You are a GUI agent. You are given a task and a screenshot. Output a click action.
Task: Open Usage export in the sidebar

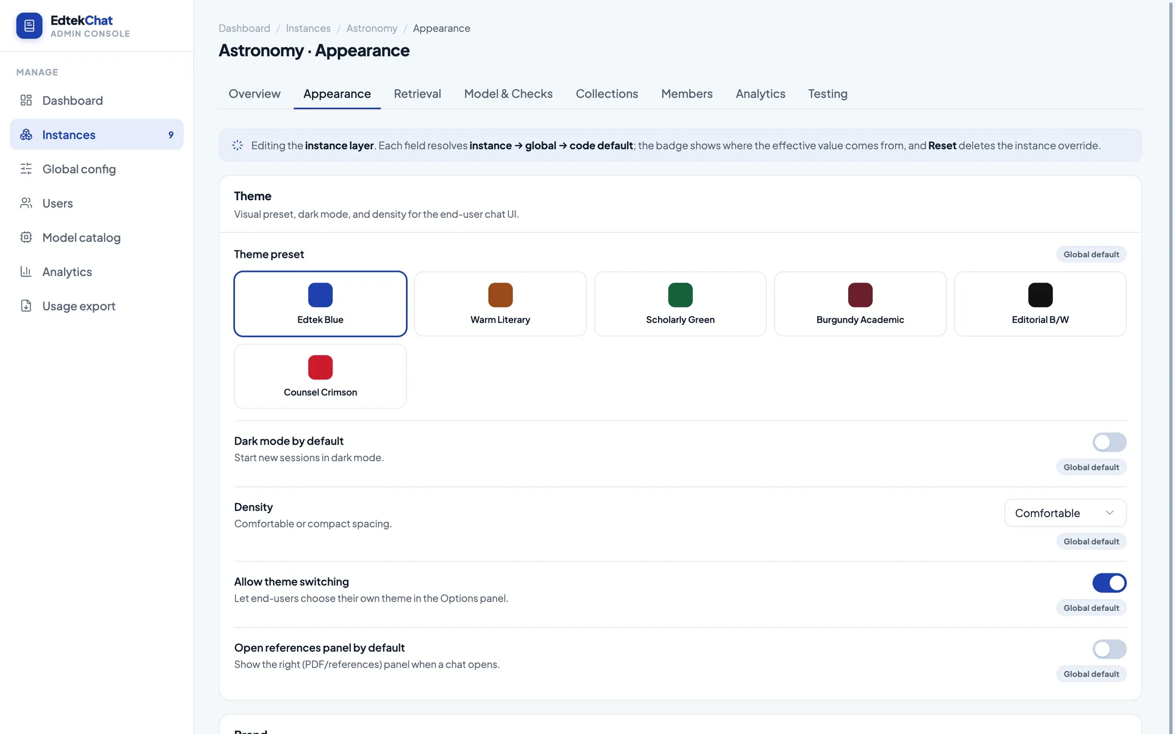pos(97,306)
